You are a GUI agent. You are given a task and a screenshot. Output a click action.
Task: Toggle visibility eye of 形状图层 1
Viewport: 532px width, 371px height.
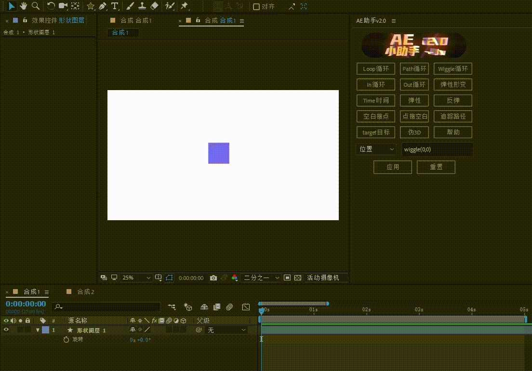point(6,330)
